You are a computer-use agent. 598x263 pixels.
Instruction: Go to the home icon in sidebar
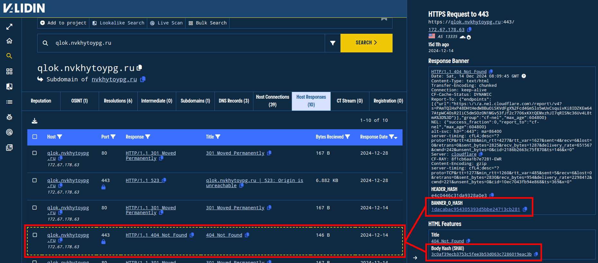point(9,41)
